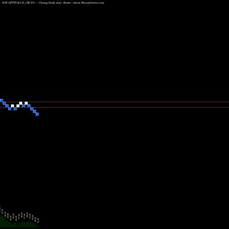This screenshot has height=229, width=229.
Task: Select the last white Renko brick before the downtrend
Action: point(26,103)
